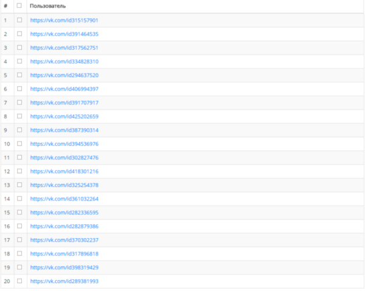Tick the checkbox in row 8
The width and height of the screenshot is (365, 291).
coord(19,116)
